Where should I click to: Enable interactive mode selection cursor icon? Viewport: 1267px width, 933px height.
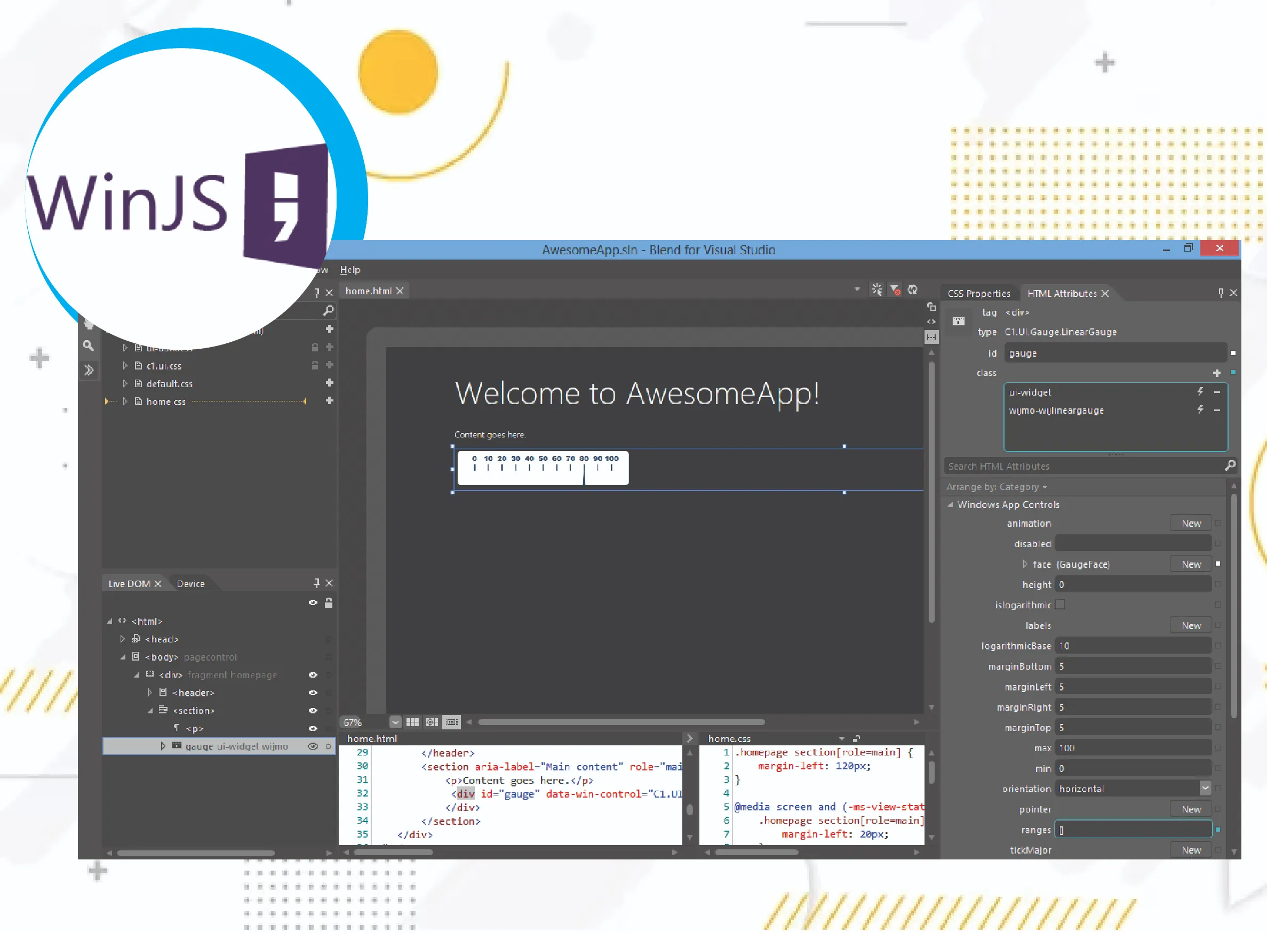pos(876,289)
